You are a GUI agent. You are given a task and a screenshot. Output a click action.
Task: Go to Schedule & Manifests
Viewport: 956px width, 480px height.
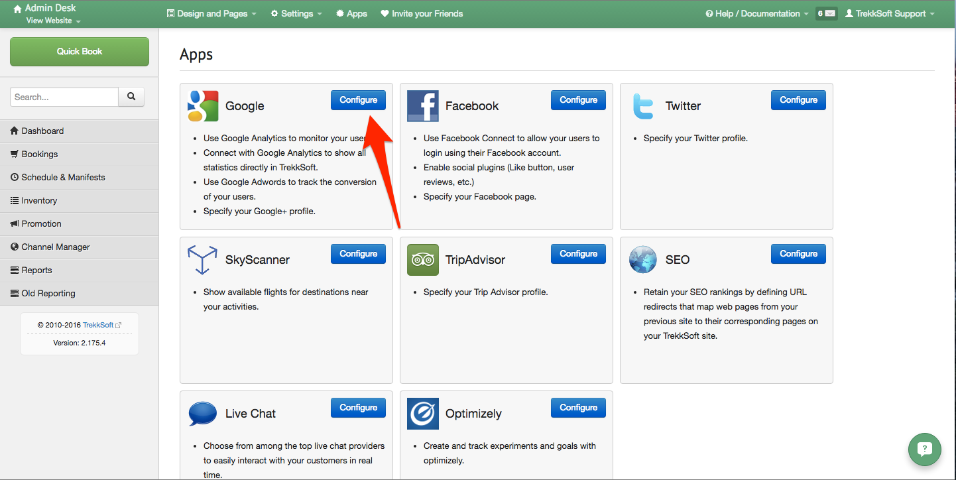[80, 178]
